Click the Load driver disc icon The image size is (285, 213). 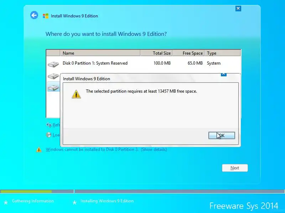click(x=48, y=135)
